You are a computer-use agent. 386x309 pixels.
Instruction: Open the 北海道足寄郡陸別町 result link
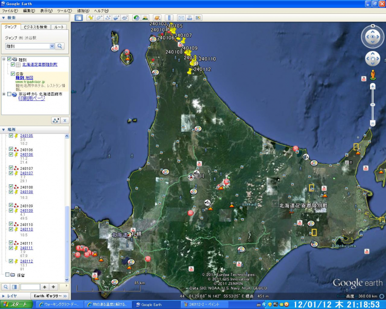click(40, 64)
